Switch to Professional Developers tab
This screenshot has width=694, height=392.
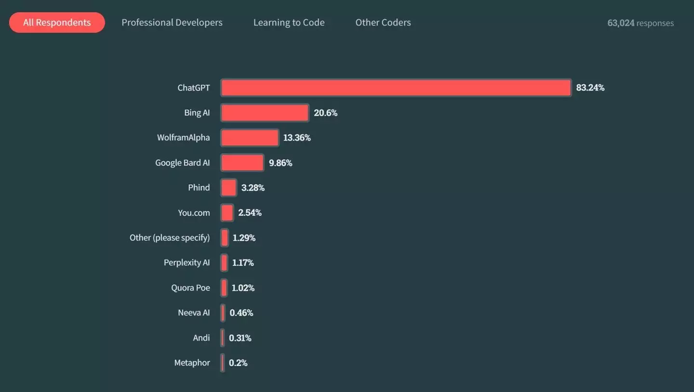click(172, 23)
